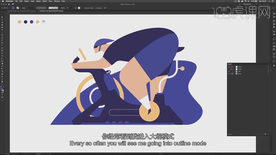Toggle visibility of the lines layer
The image size is (276, 155).
pos(229,71)
